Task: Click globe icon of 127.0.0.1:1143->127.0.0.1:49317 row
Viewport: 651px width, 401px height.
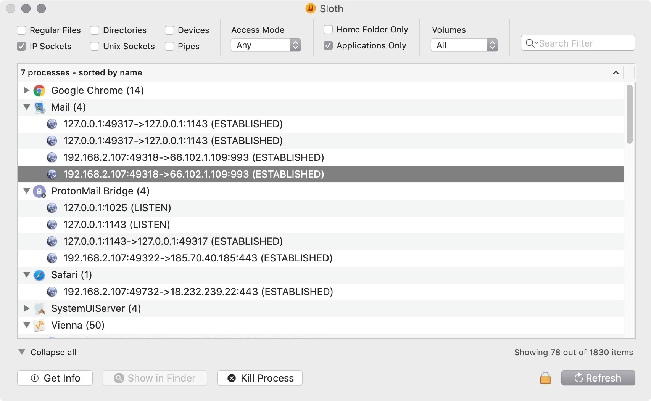Action: [52, 242]
